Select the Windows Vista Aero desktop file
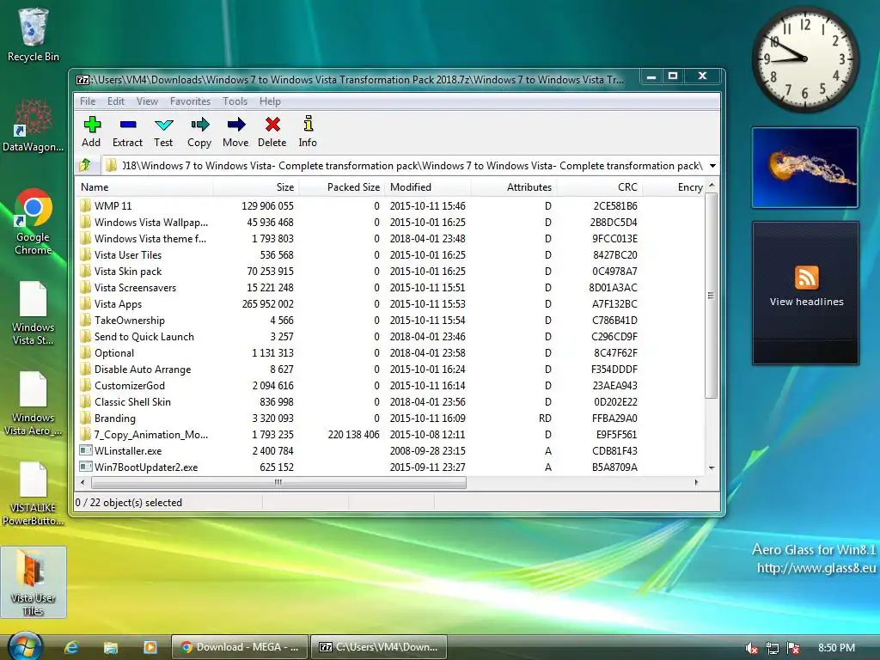Screen dimensions: 880x660 34,404
